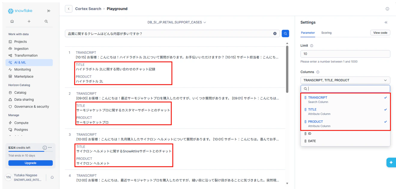The image size is (396, 189).
Task: Run search with magnifier button
Action: click(x=286, y=34)
